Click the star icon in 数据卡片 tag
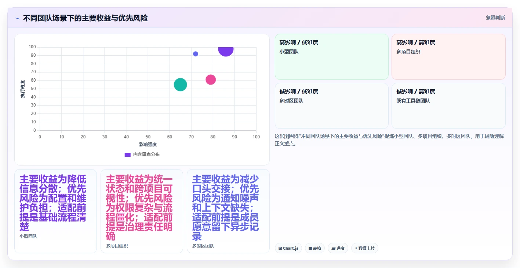 (x=356, y=248)
